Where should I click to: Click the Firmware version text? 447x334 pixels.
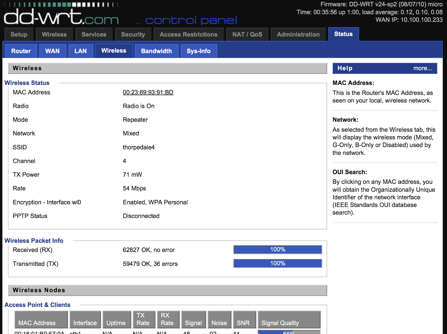point(381,4)
